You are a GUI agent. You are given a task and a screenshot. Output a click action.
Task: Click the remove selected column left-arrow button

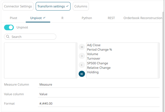point(82,65)
